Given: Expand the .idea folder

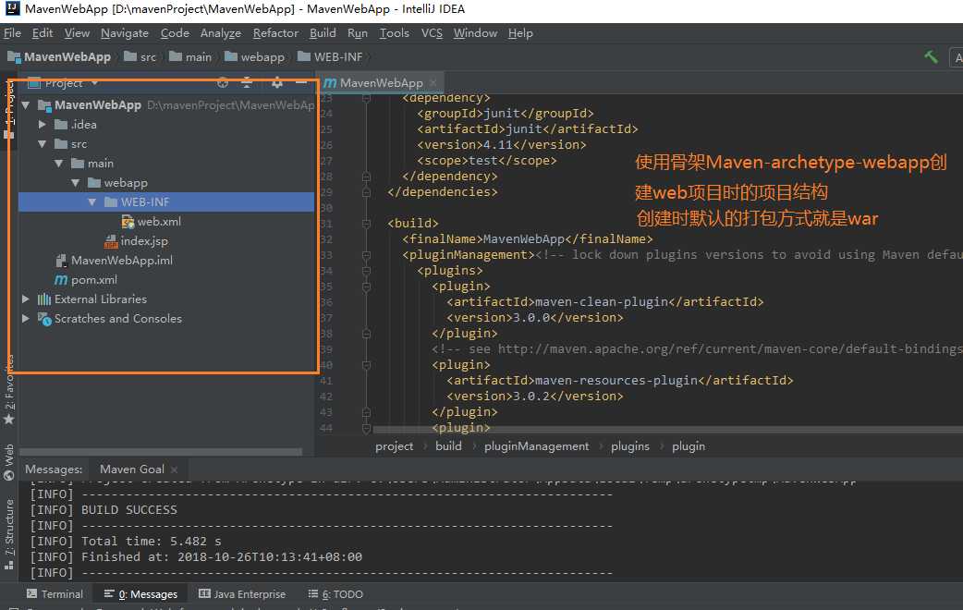Looking at the screenshot, I should (43, 125).
